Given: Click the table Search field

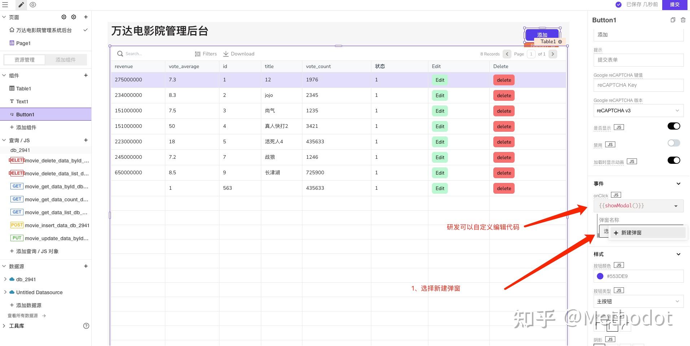Looking at the screenshot, I should 152,54.
